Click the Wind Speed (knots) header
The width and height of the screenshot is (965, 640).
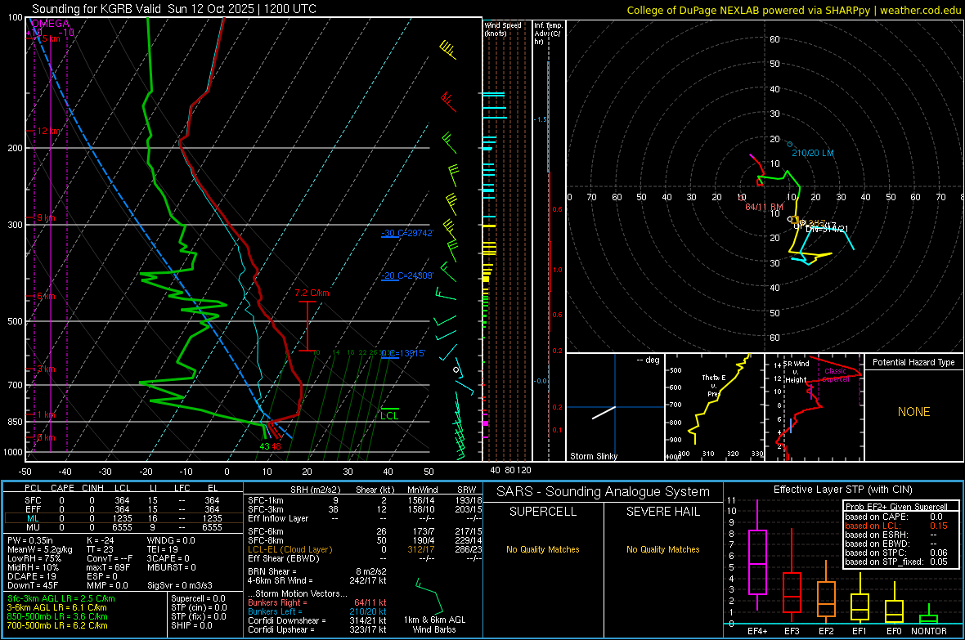pyautogui.click(x=502, y=29)
